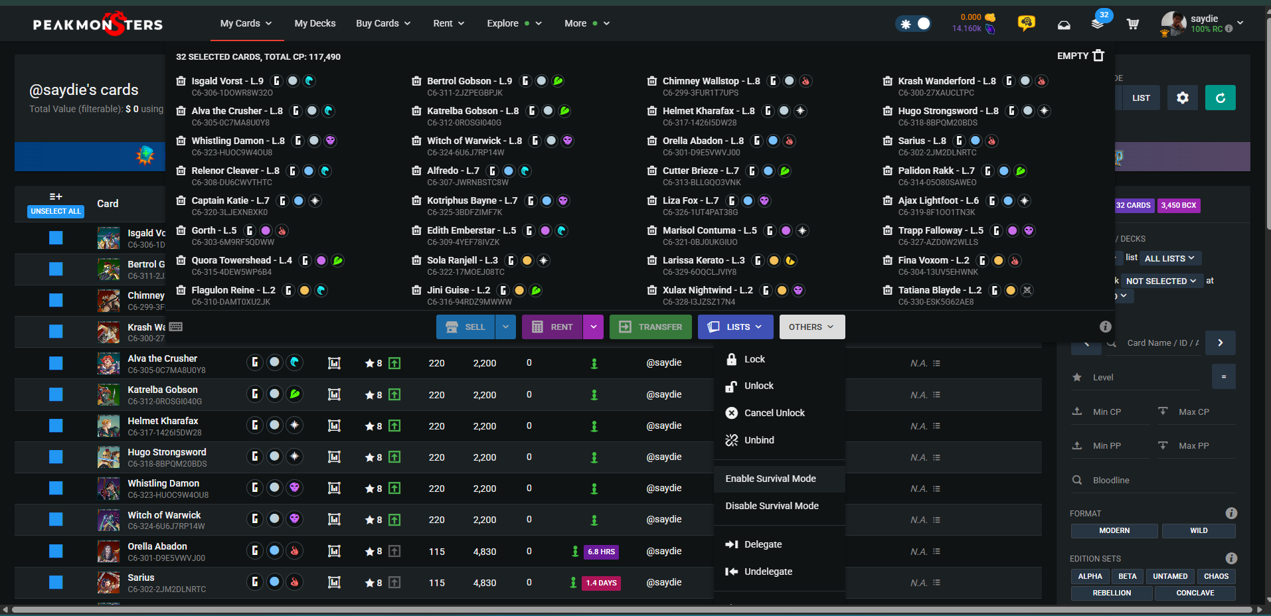Click the keyboard icon near Krash row

[x=176, y=327]
